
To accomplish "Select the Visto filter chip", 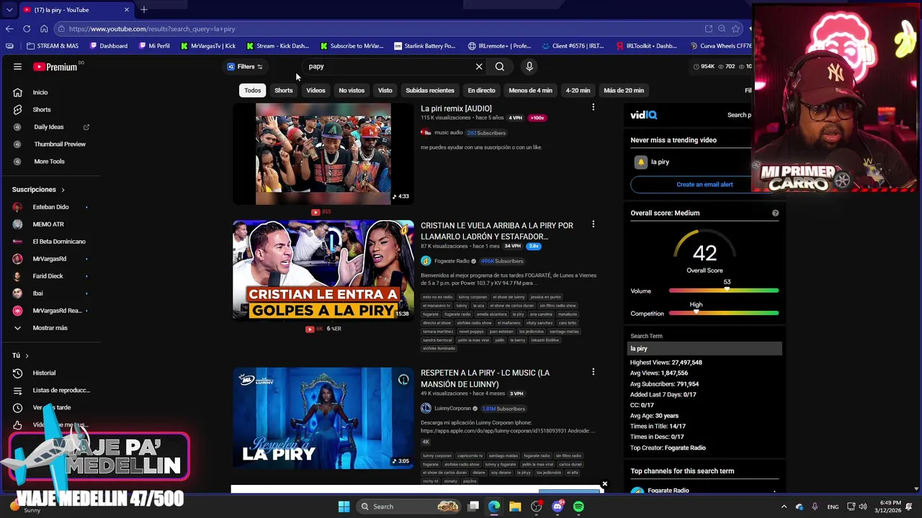I will coord(385,91).
